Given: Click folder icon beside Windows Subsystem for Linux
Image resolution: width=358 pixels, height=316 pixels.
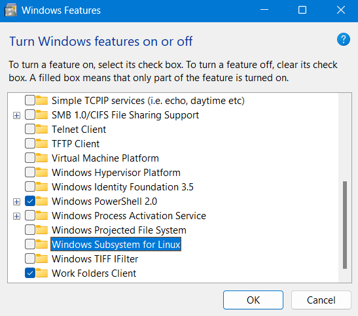Looking at the screenshot, I should (42, 244).
